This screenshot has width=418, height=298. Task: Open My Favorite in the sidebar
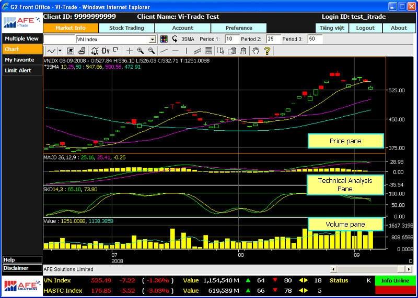[22, 60]
